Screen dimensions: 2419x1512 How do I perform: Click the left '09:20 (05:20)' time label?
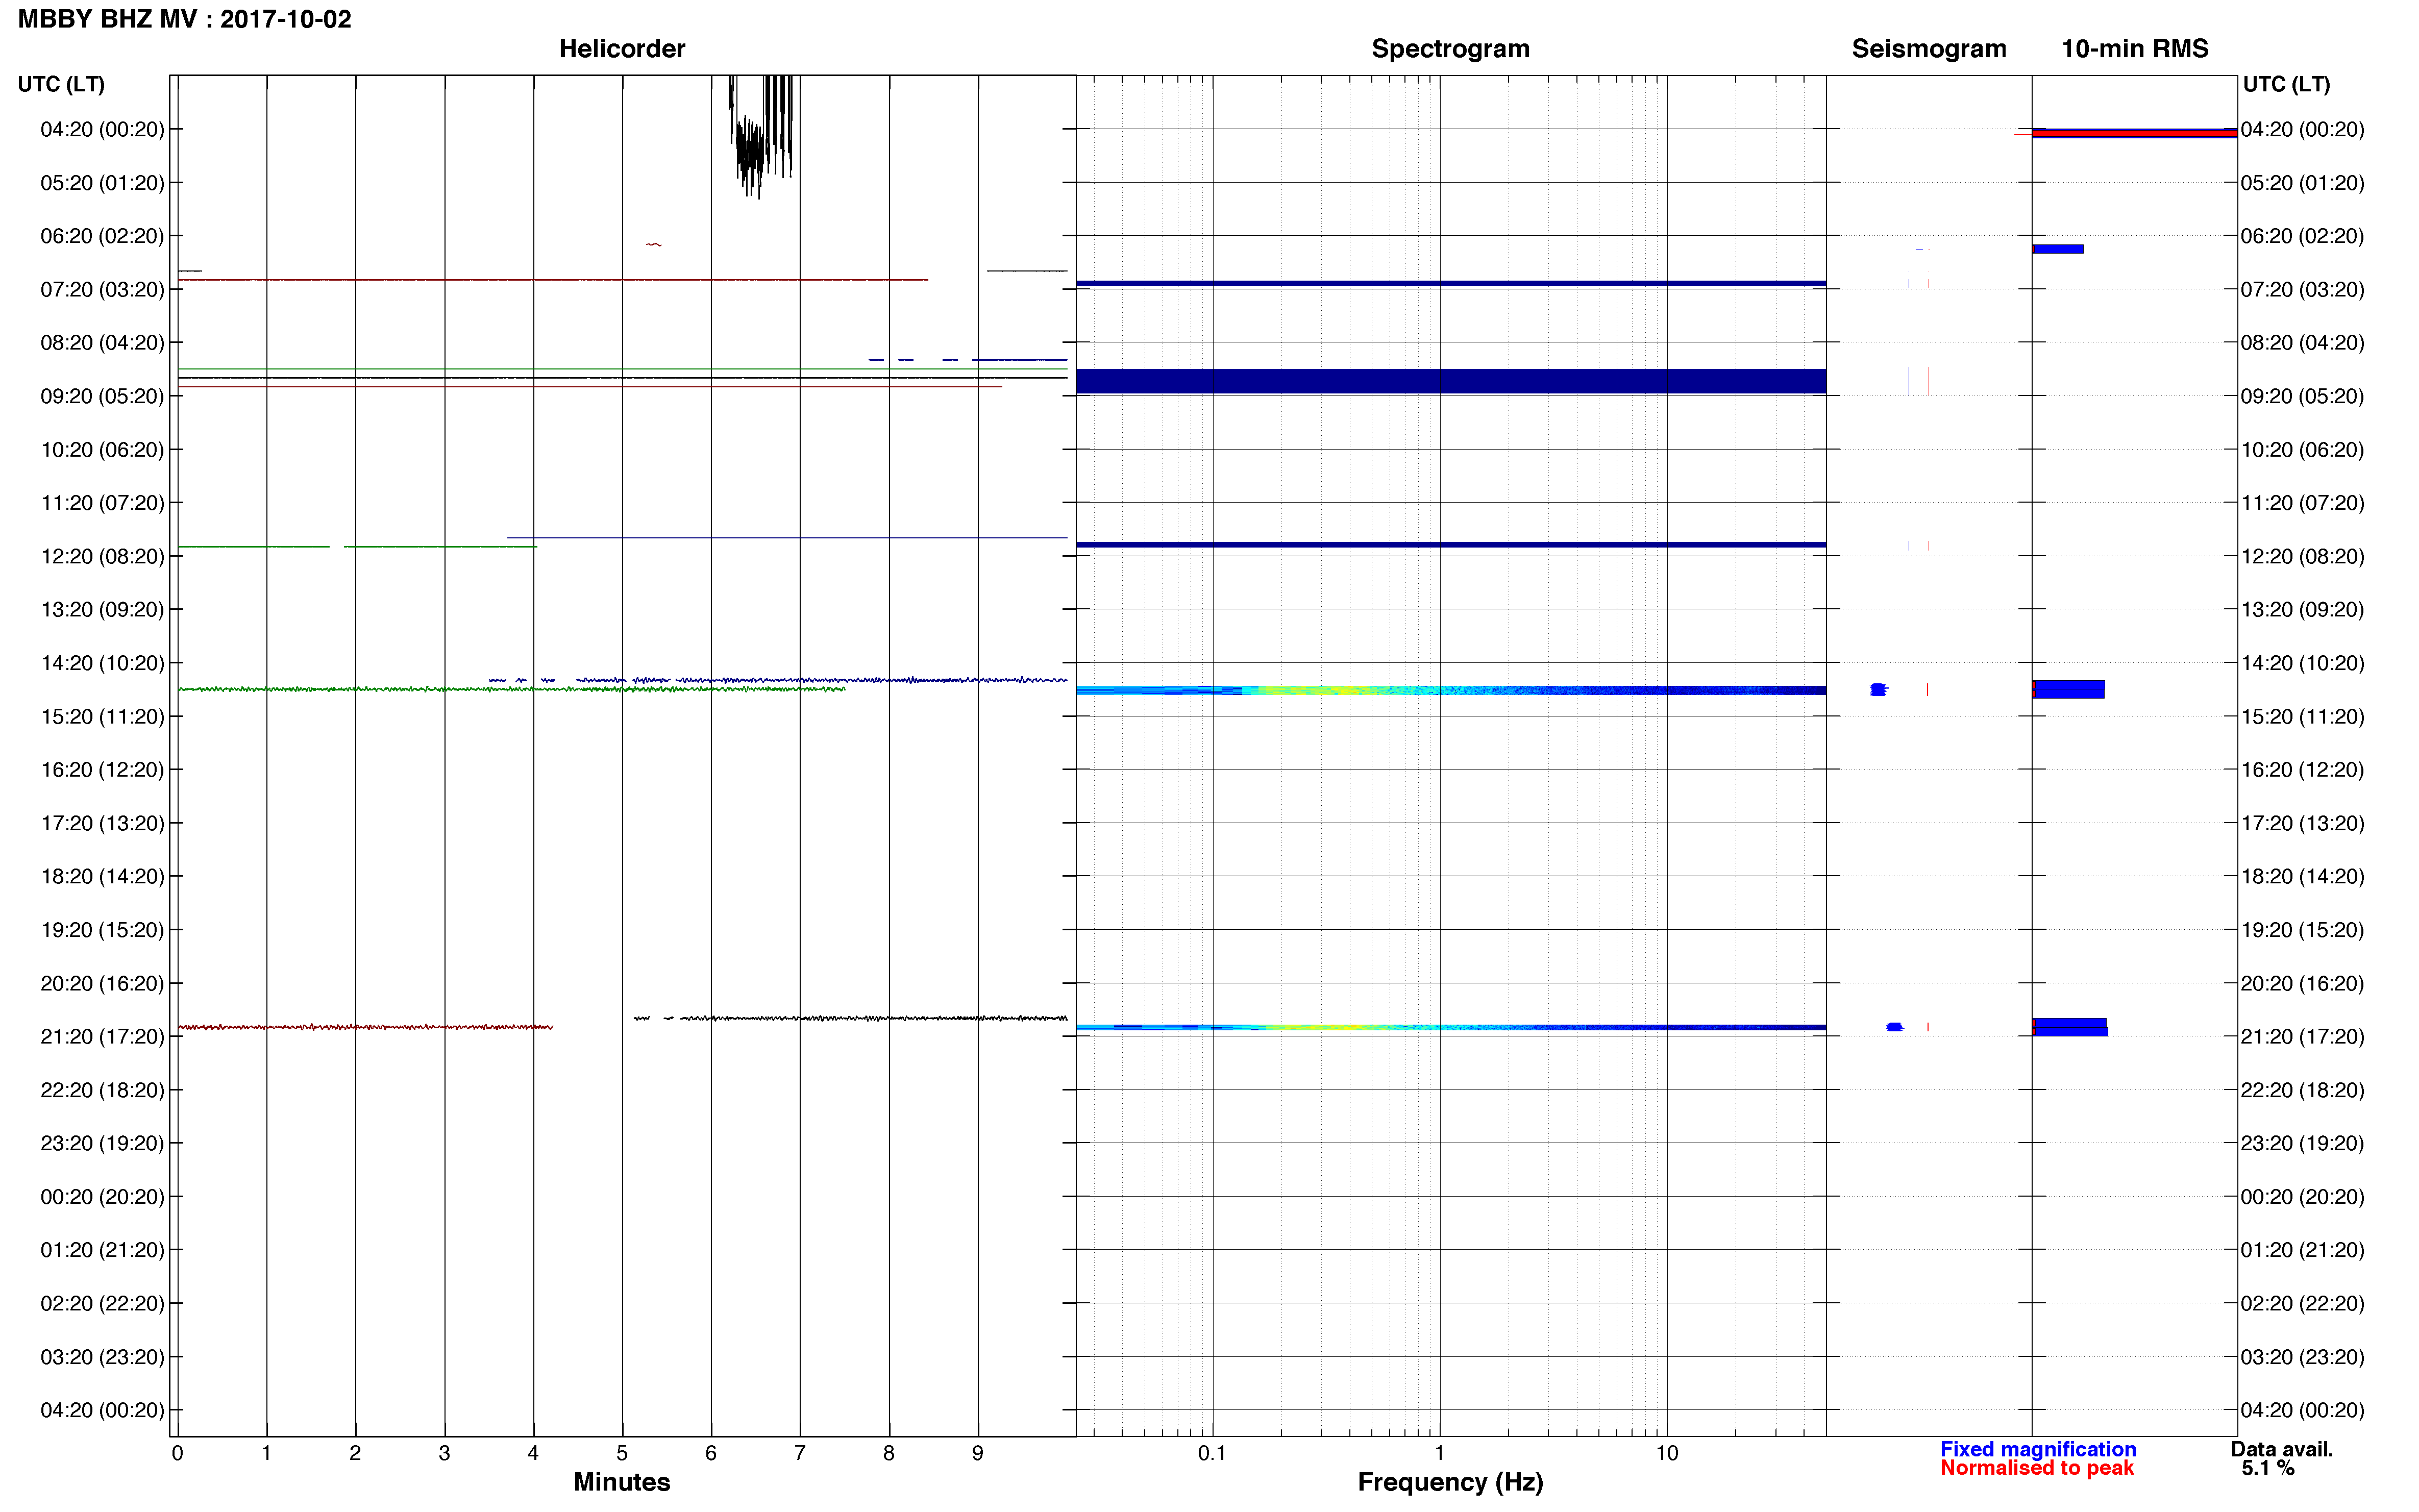(x=102, y=396)
